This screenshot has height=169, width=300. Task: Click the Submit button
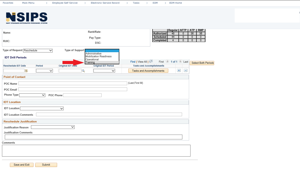coord(46,165)
